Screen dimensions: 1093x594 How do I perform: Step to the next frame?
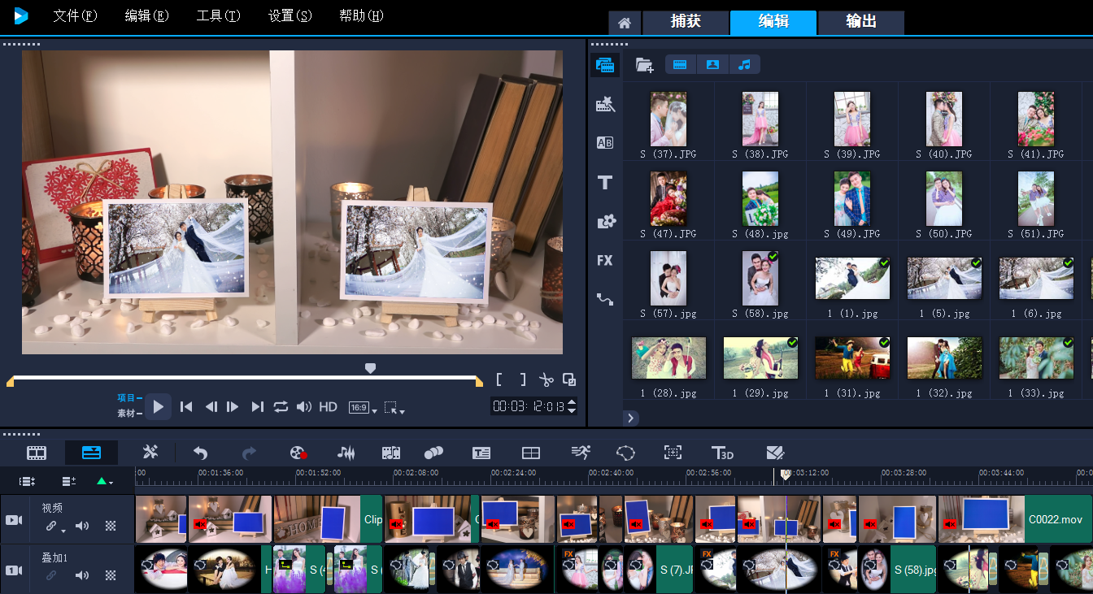click(x=233, y=406)
